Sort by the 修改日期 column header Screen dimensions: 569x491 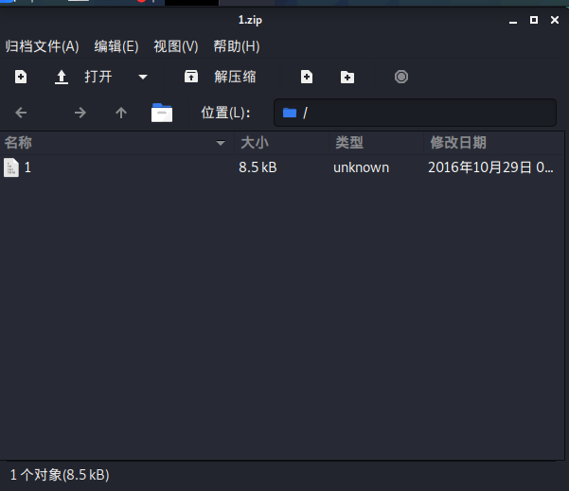pos(492,143)
